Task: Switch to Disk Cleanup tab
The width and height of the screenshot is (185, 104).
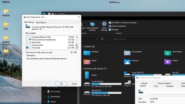Action: [x=29, y=22]
